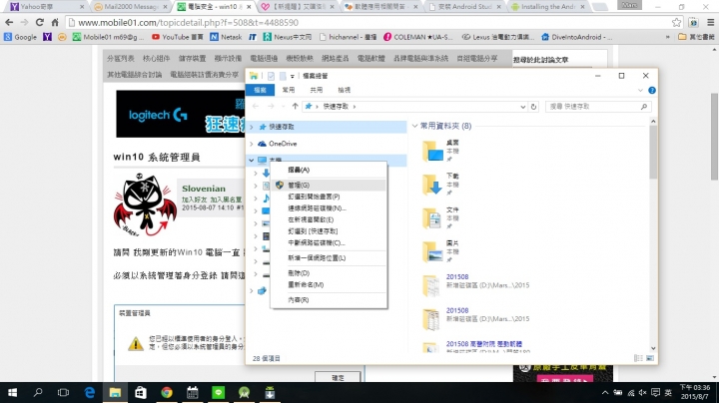The width and height of the screenshot is (719, 403).
Task: Open the Action Center notification icon
Action: (656, 392)
